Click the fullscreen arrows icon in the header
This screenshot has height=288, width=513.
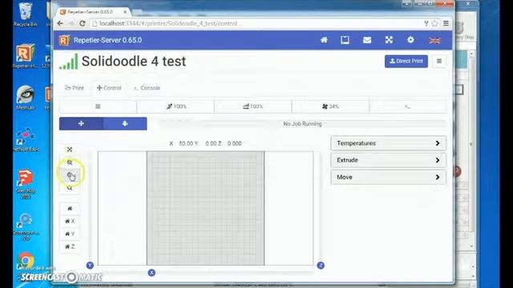(x=389, y=40)
